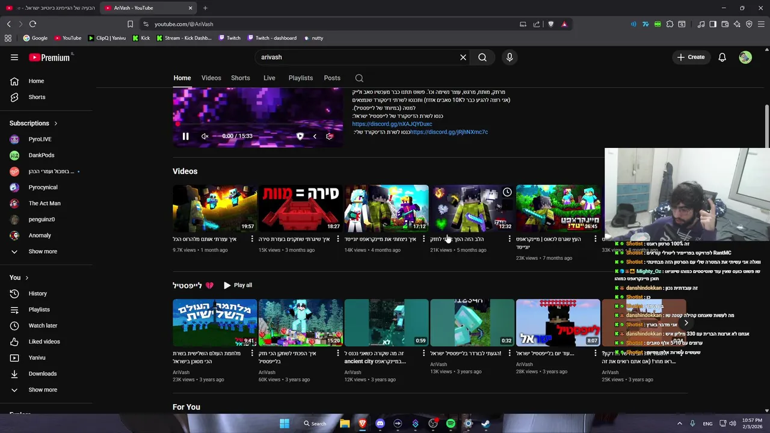This screenshot has width=770, height=433.
Task: Play all in the playlist section
Action: pyautogui.click(x=238, y=285)
